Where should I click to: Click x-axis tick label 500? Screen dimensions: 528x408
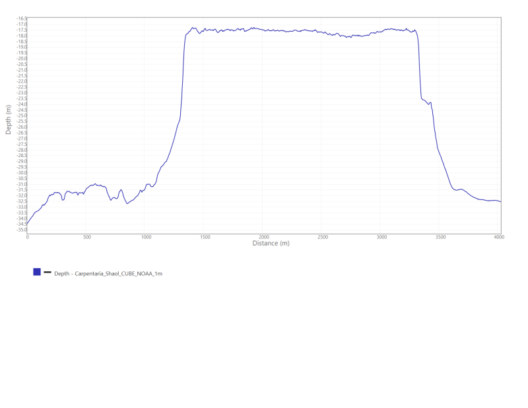[87, 237]
